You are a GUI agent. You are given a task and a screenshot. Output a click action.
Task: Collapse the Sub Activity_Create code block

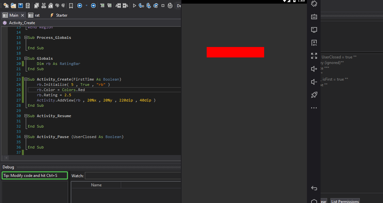click(x=26, y=79)
